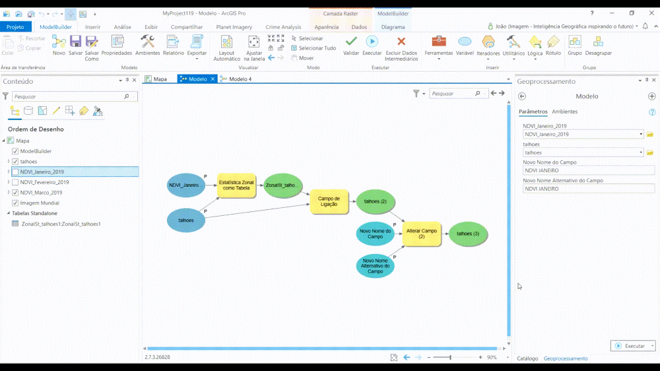This screenshot has height=371, width=660.
Task: Click the Layout Automático icon
Action: click(x=226, y=42)
